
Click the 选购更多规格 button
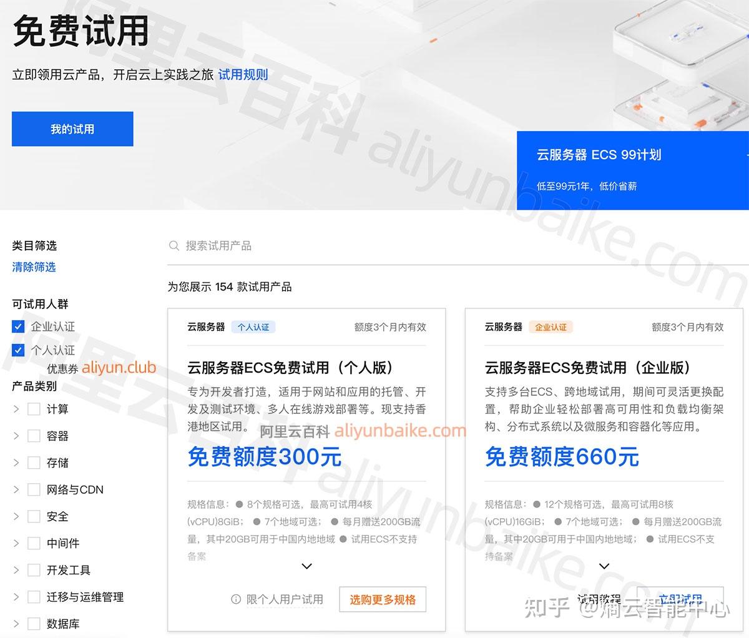click(x=383, y=600)
